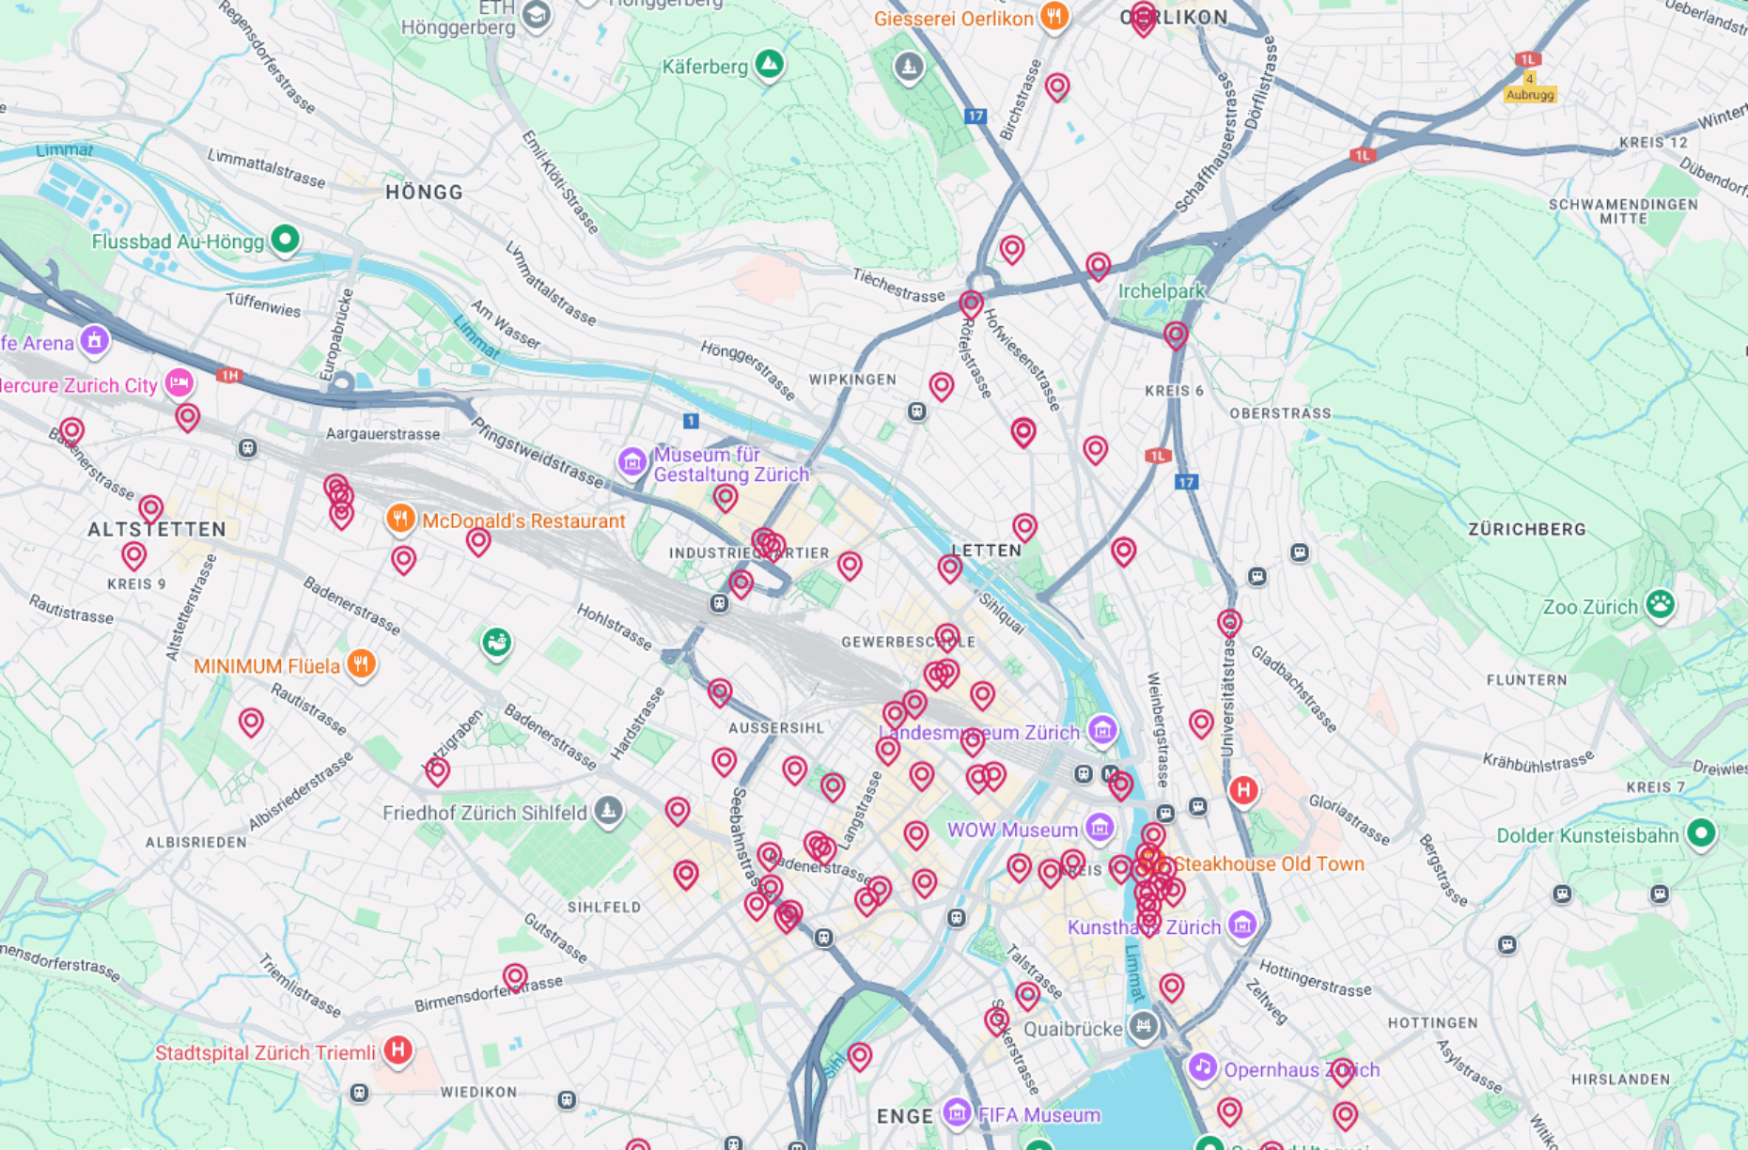Click the Käferberg green park icon
Viewport: 1748px width, 1150px height.
(769, 64)
